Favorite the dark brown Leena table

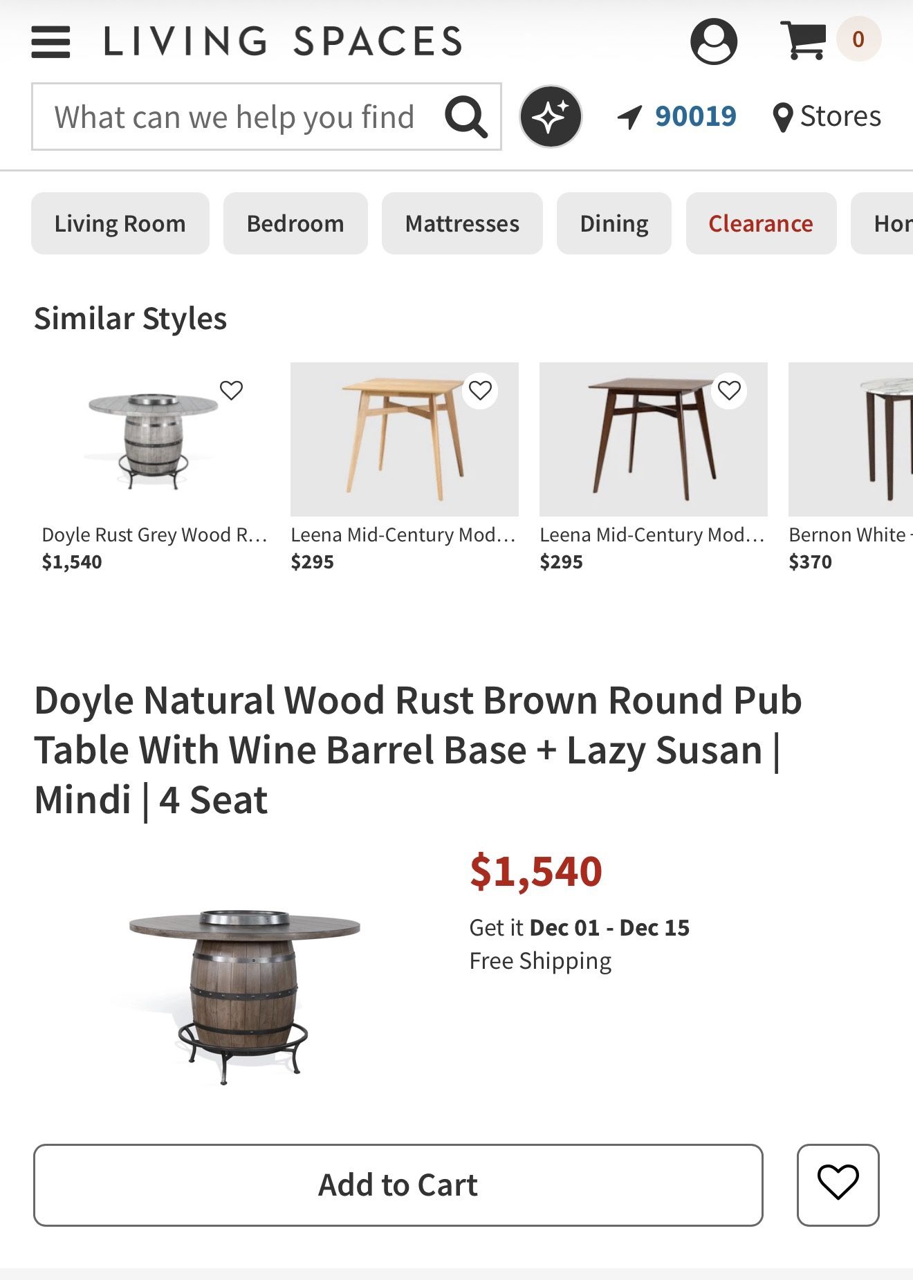729,391
